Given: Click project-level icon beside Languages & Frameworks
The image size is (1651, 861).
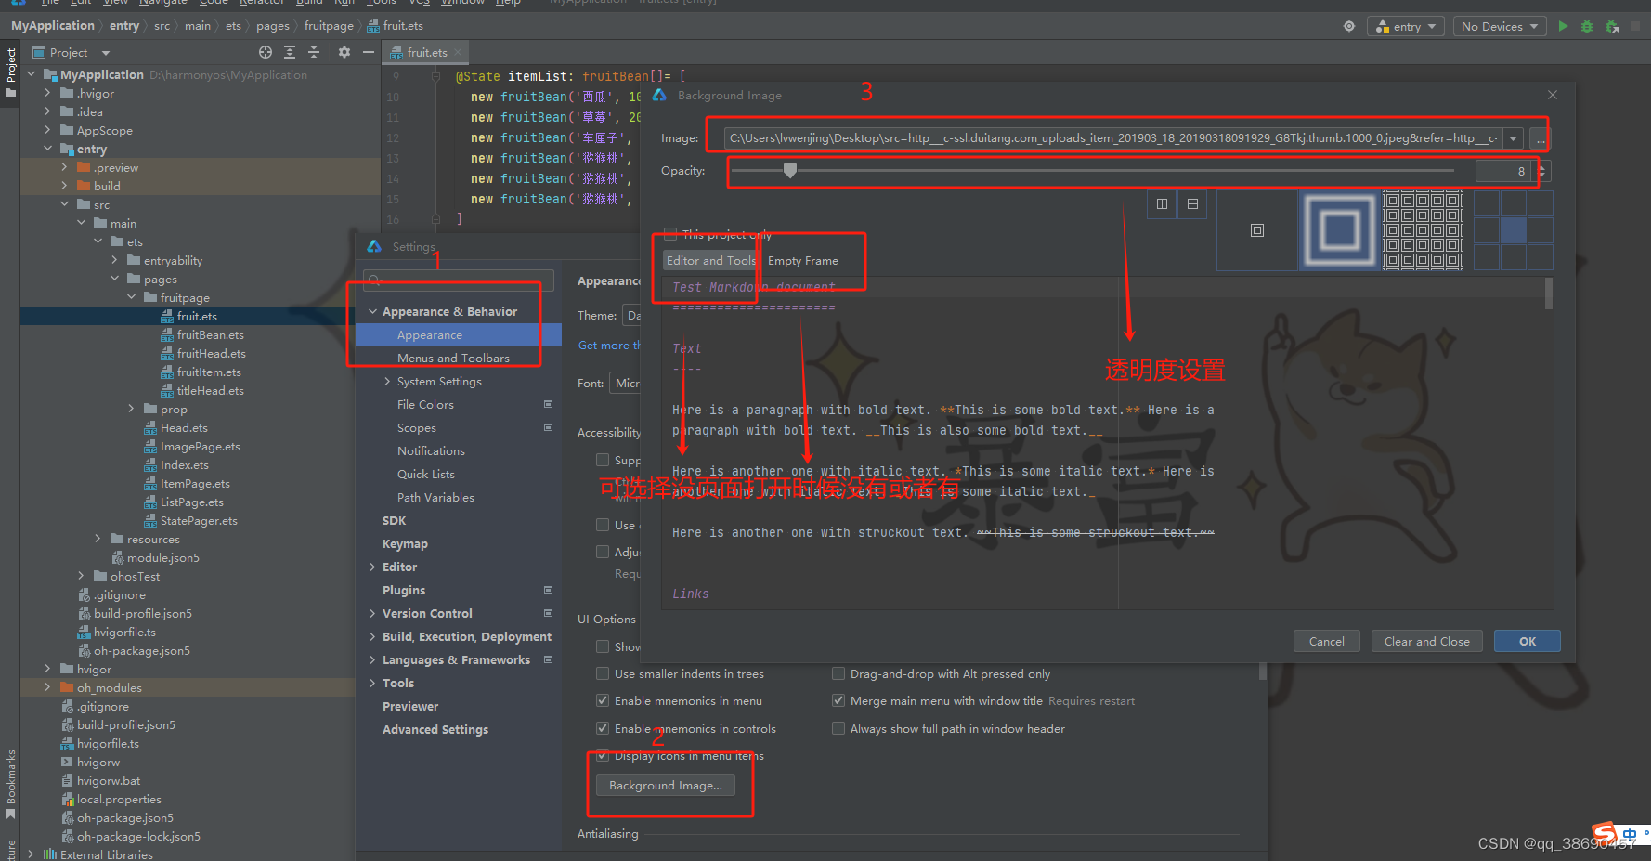Looking at the screenshot, I should pos(548,659).
